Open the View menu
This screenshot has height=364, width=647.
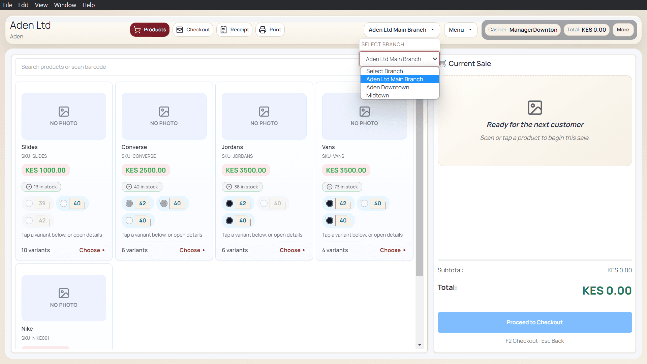(41, 5)
